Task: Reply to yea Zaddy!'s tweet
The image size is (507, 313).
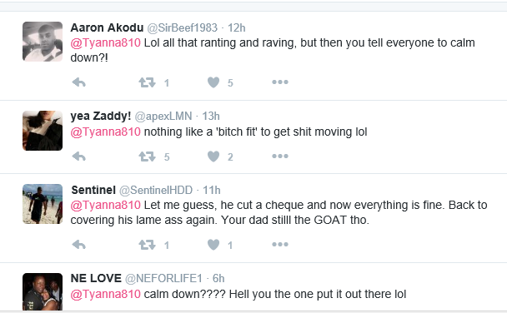Action: coord(79,156)
